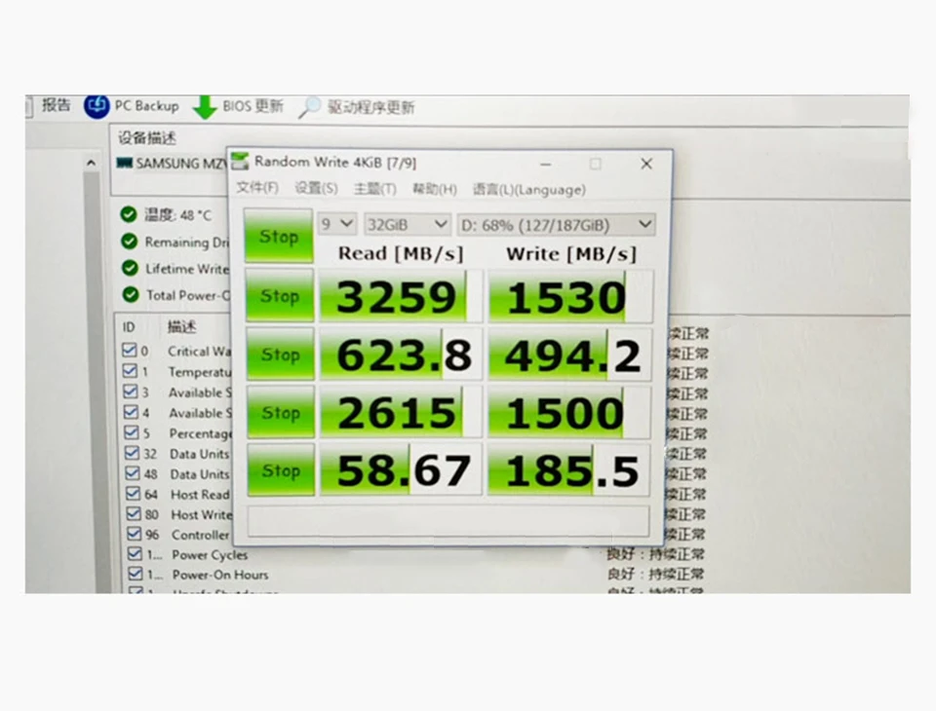Open the test count dropdown showing 9
Screen dimensions: 936x711
click(x=337, y=224)
